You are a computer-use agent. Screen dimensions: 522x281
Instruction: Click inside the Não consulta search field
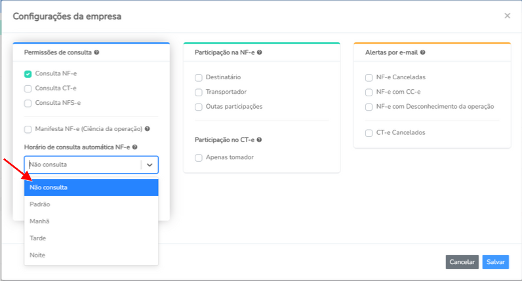click(x=83, y=164)
